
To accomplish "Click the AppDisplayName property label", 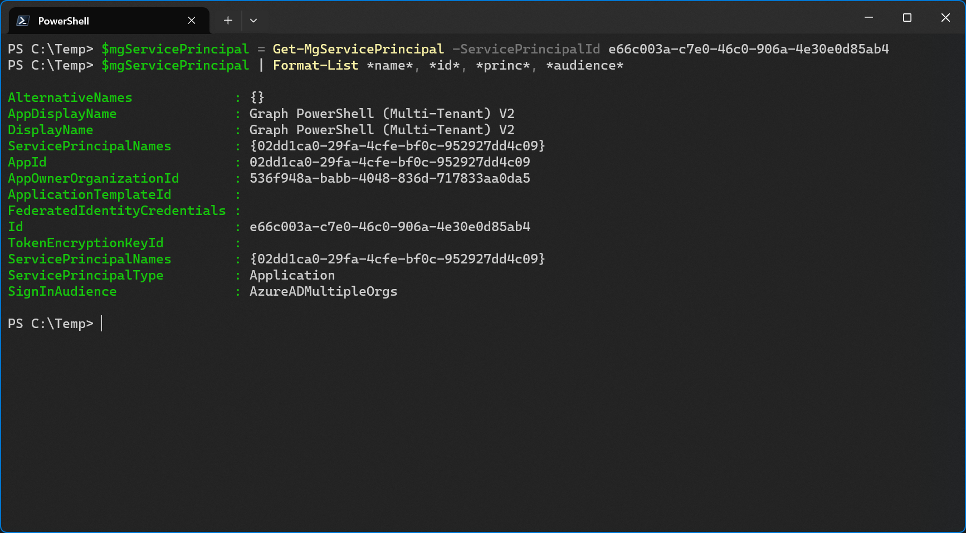I will click(62, 114).
